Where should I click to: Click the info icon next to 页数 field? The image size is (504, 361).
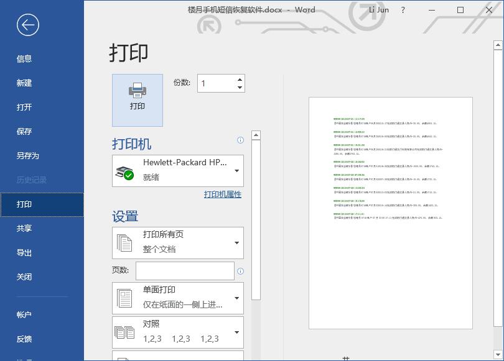(241, 271)
